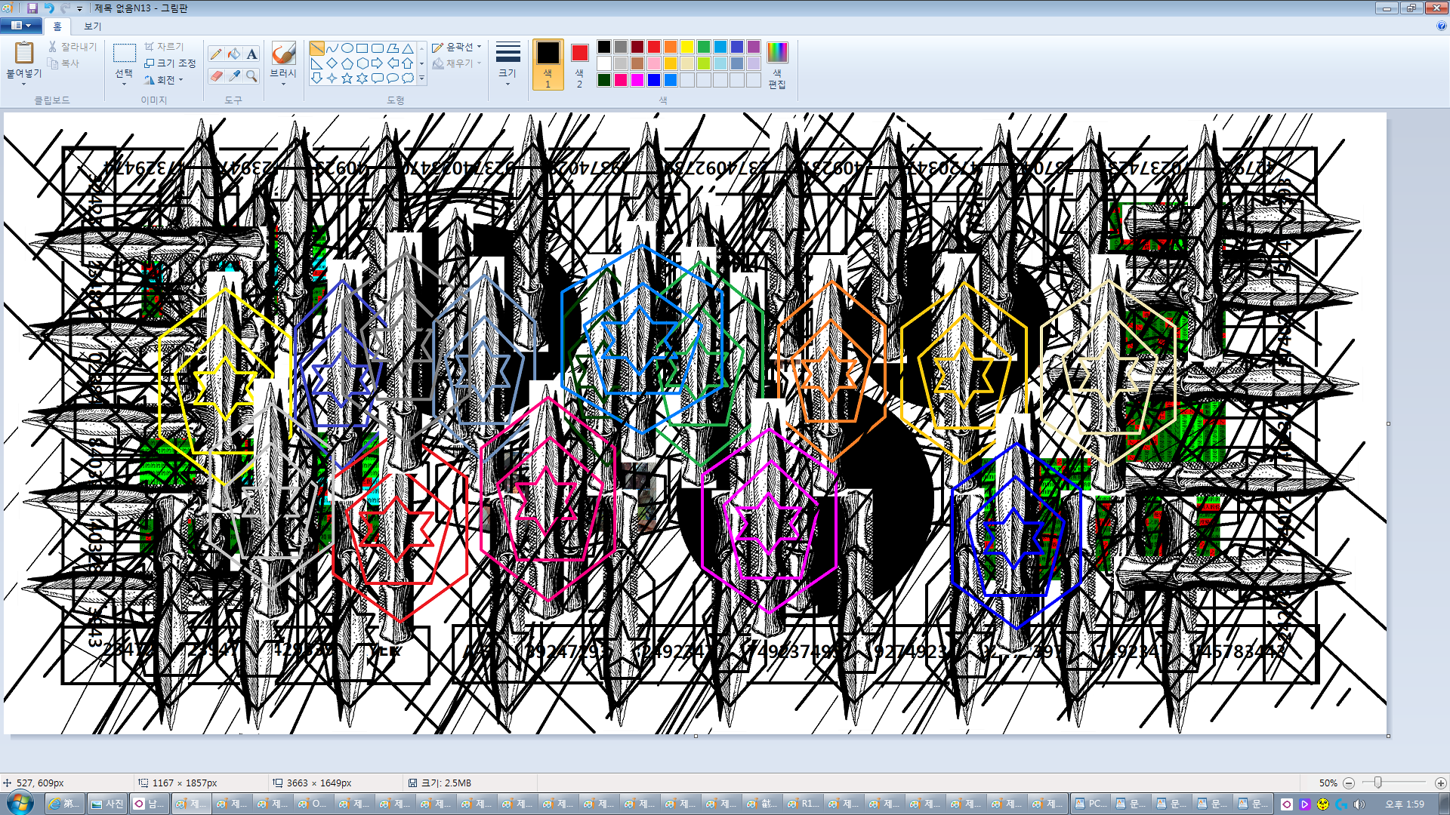Select the Fill with color bucket tool
The width and height of the screenshot is (1450, 815).
(234, 54)
